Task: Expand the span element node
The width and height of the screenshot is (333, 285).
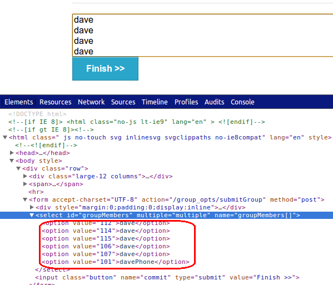Action: tap(25, 184)
